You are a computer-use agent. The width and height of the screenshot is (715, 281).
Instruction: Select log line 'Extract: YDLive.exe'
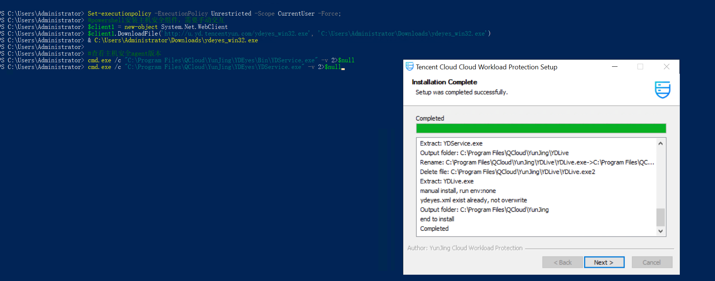(x=447, y=181)
